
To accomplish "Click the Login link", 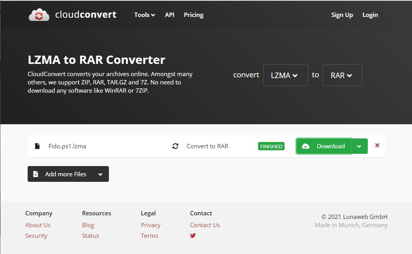I will point(370,15).
